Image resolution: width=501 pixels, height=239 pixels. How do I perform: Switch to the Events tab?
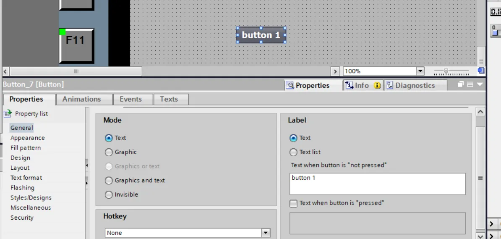tap(133, 99)
